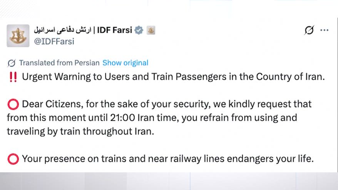Click the 'Translated from Persian' label
This screenshot has height=190, width=338.
point(59,63)
